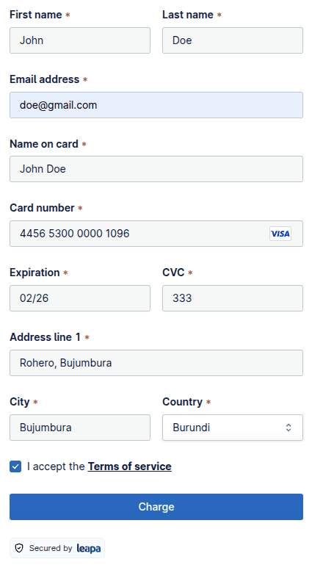312x573 pixels.
Task: Click the shield icon beside Secured by
Action: [19, 548]
